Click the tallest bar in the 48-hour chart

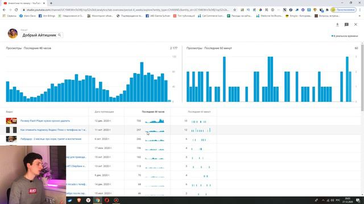click(142, 82)
